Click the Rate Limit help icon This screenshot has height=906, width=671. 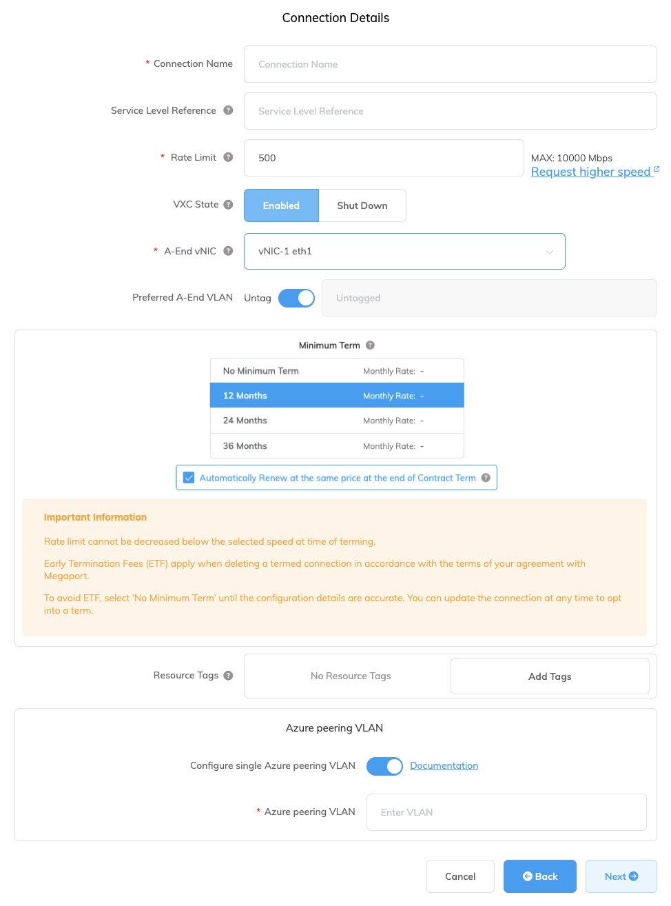[227, 157]
